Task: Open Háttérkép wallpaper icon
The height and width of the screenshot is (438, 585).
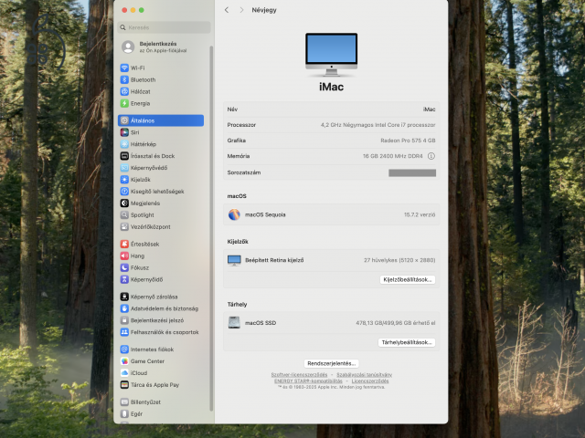Action: (124, 144)
